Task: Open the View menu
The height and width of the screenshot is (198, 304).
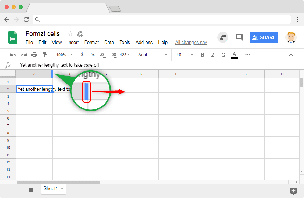Action: pyautogui.click(x=57, y=42)
